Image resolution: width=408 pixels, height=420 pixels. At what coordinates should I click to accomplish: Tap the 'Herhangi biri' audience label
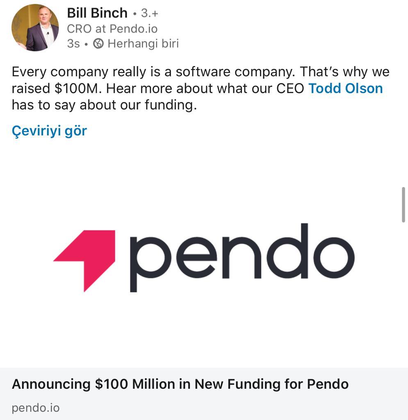143,43
